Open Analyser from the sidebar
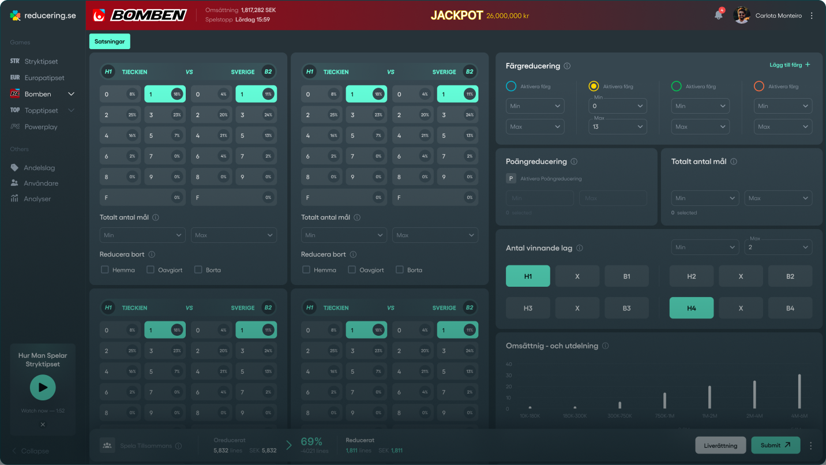 click(x=37, y=199)
